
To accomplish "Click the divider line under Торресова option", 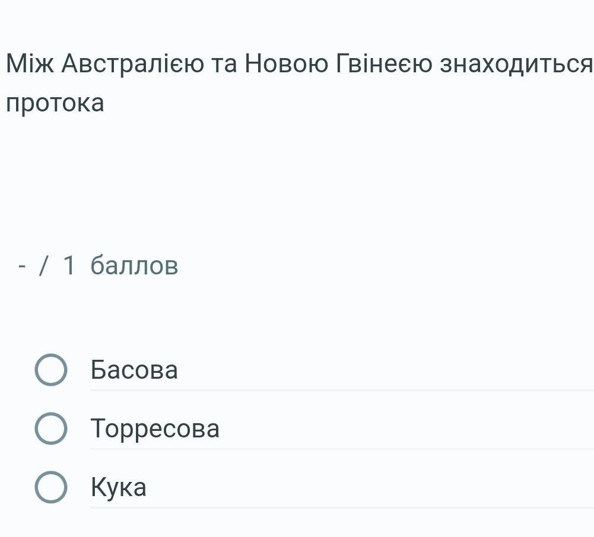I will (341, 449).
